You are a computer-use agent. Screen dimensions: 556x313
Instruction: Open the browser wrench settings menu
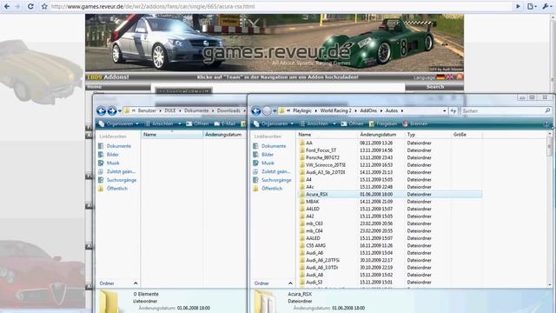tap(546, 6)
